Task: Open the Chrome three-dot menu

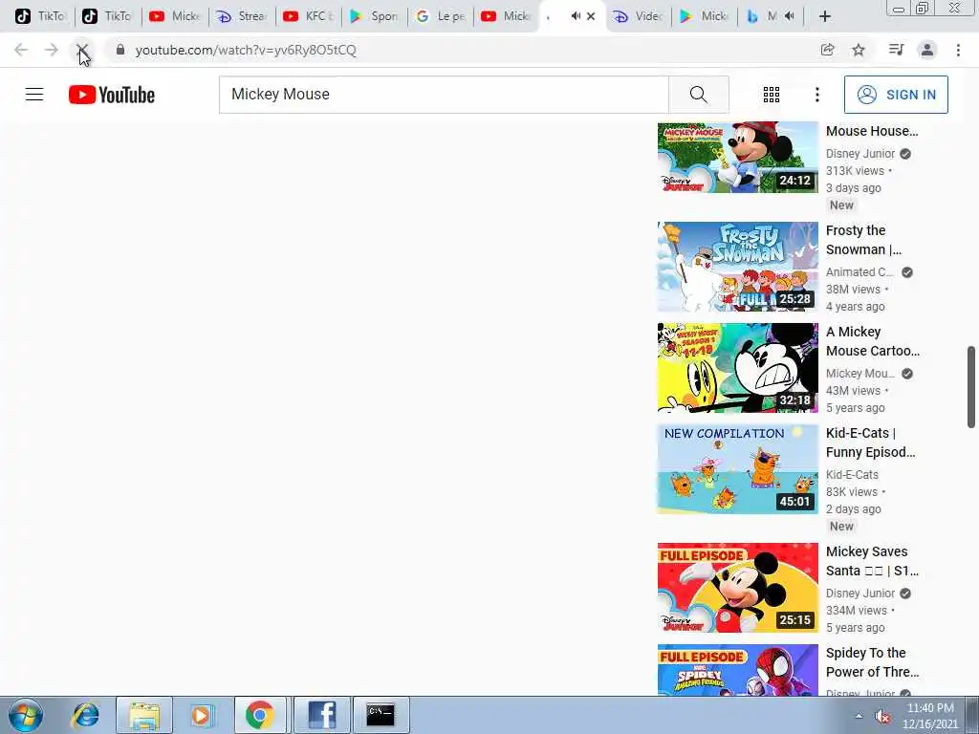Action: [x=958, y=50]
